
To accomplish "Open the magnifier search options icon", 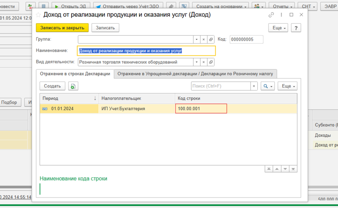I will [267, 86].
